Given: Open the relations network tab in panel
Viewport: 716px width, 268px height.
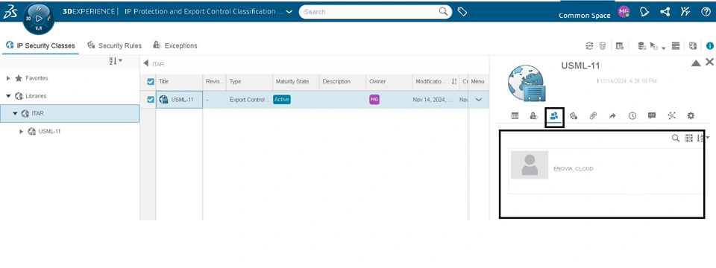Looking at the screenshot, I should coord(671,116).
